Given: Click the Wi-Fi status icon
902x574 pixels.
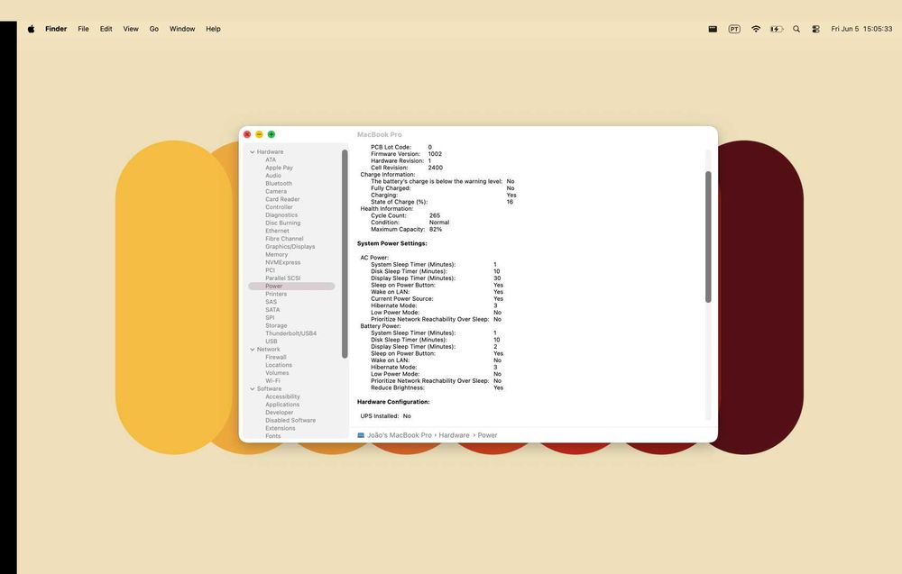Looking at the screenshot, I should pyautogui.click(x=756, y=29).
